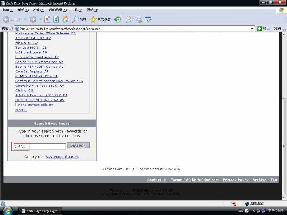
Task: Open the File menu (檔案)
Action: (x=8, y=10)
